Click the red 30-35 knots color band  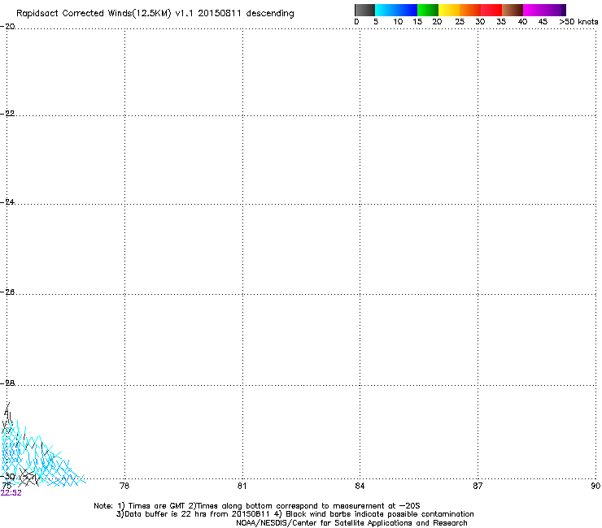491,10
